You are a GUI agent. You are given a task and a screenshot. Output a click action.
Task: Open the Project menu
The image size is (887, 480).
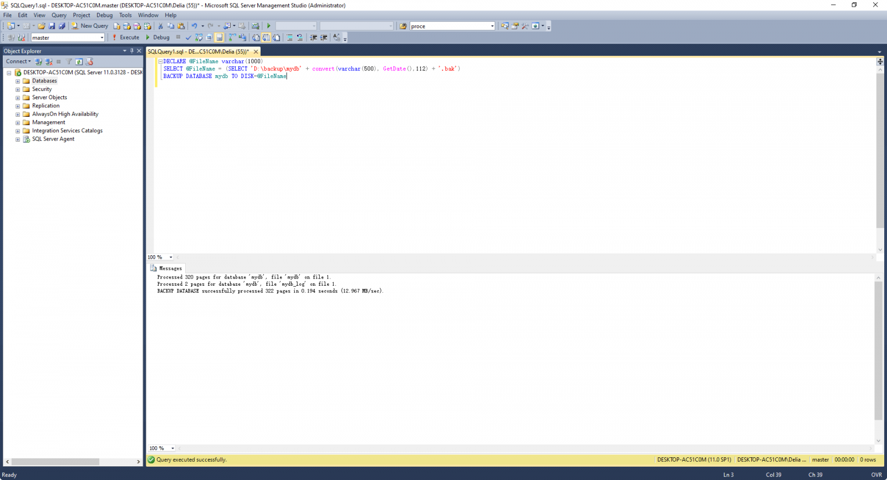[x=81, y=15]
